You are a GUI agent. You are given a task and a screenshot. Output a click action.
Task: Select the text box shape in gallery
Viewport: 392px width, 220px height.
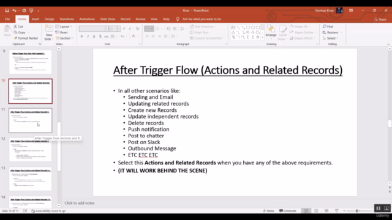point(233,27)
